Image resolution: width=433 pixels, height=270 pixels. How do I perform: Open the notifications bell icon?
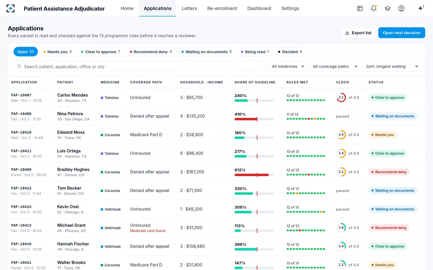[x=374, y=8]
